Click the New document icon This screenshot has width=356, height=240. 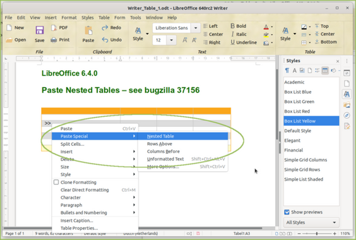[9, 28]
